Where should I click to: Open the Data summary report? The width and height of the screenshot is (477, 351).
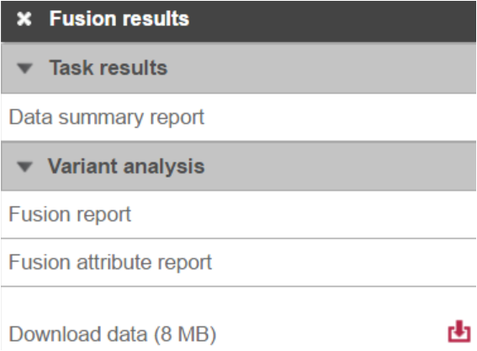tap(107, 118)
